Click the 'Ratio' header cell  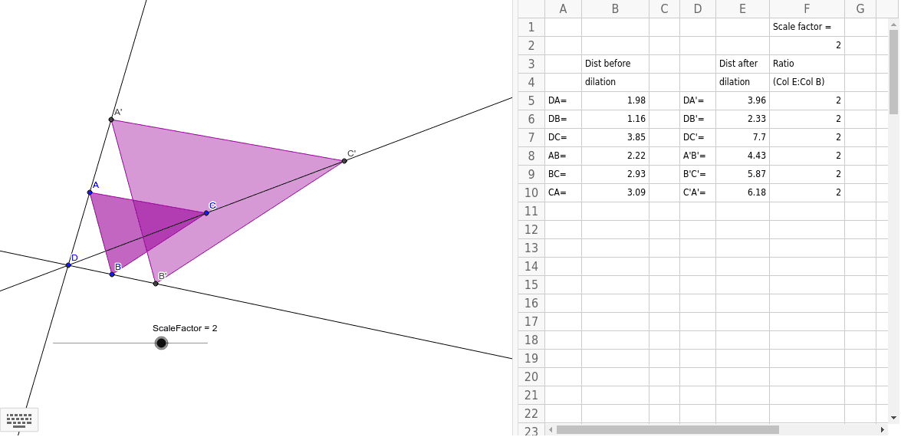pyautogui.click(x=807, y=64)
